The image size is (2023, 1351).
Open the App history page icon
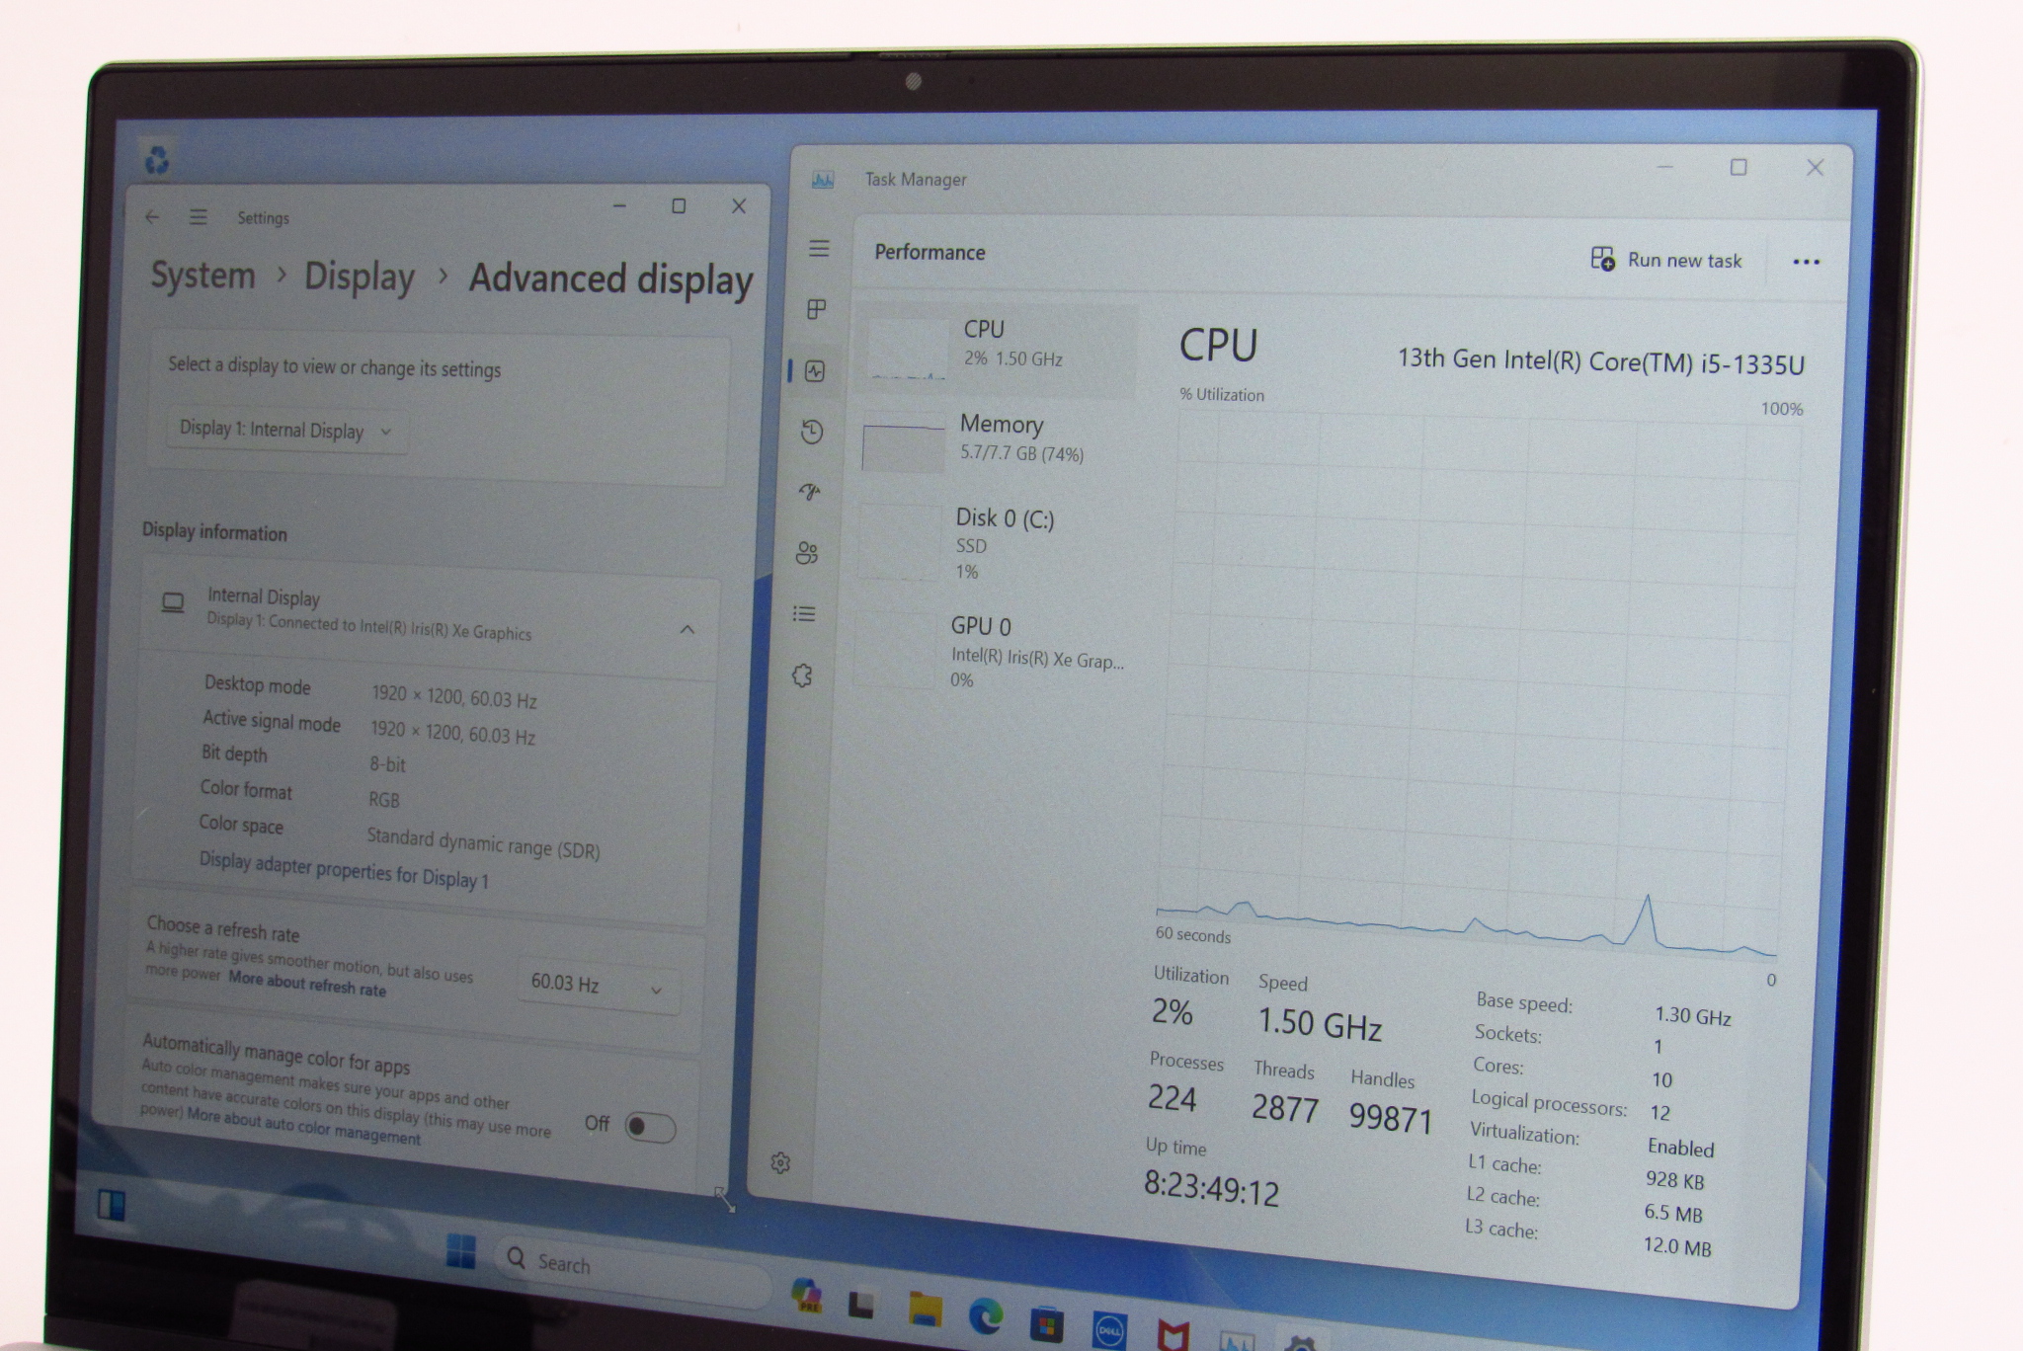[x=812, y=432]
